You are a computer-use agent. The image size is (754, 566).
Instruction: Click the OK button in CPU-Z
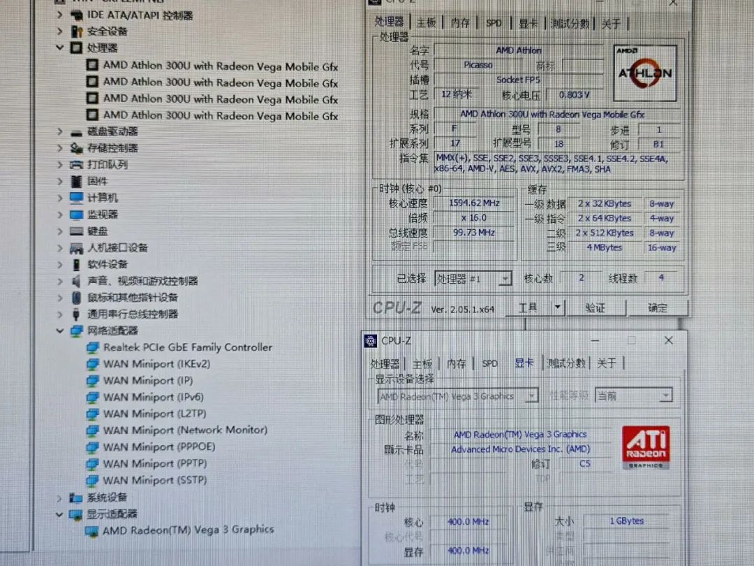[658, 307]
